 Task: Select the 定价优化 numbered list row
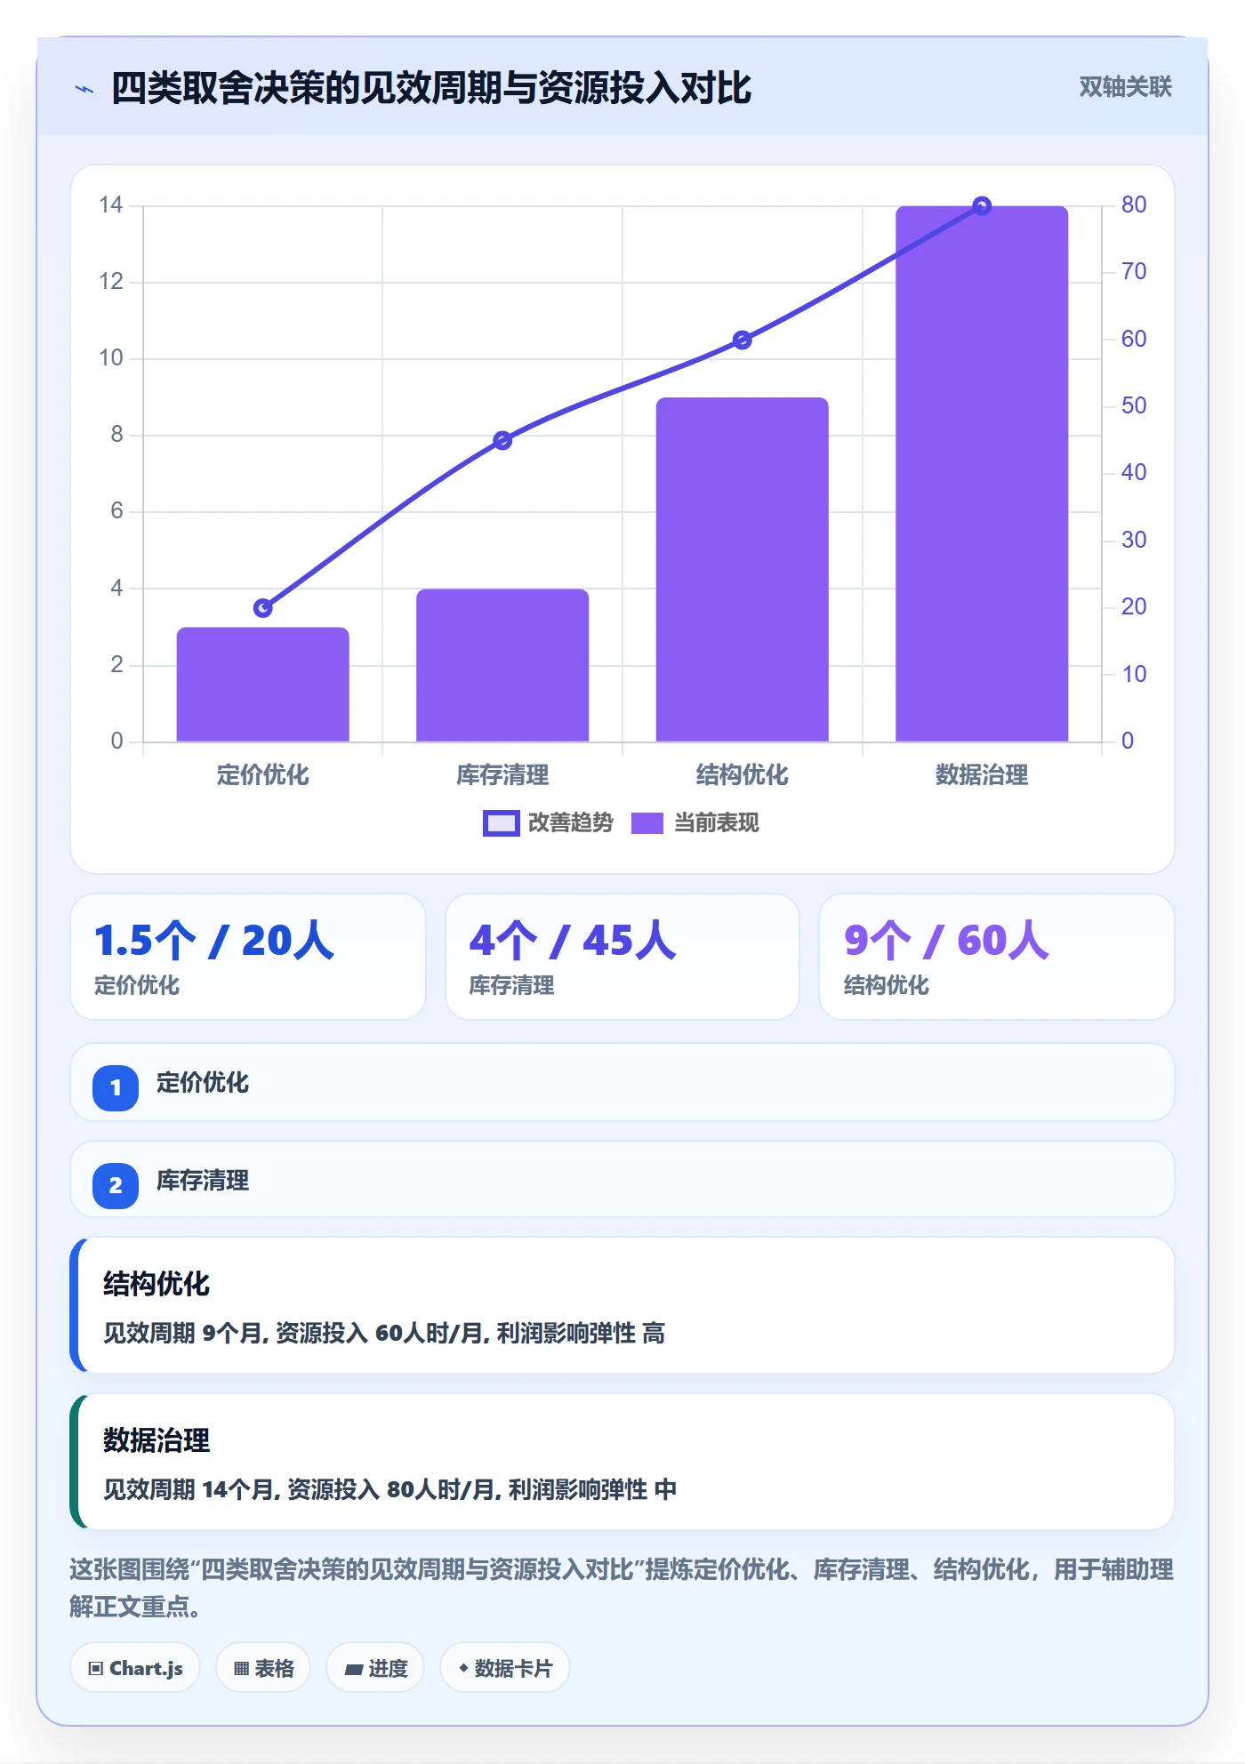(x=622, y=1082)
